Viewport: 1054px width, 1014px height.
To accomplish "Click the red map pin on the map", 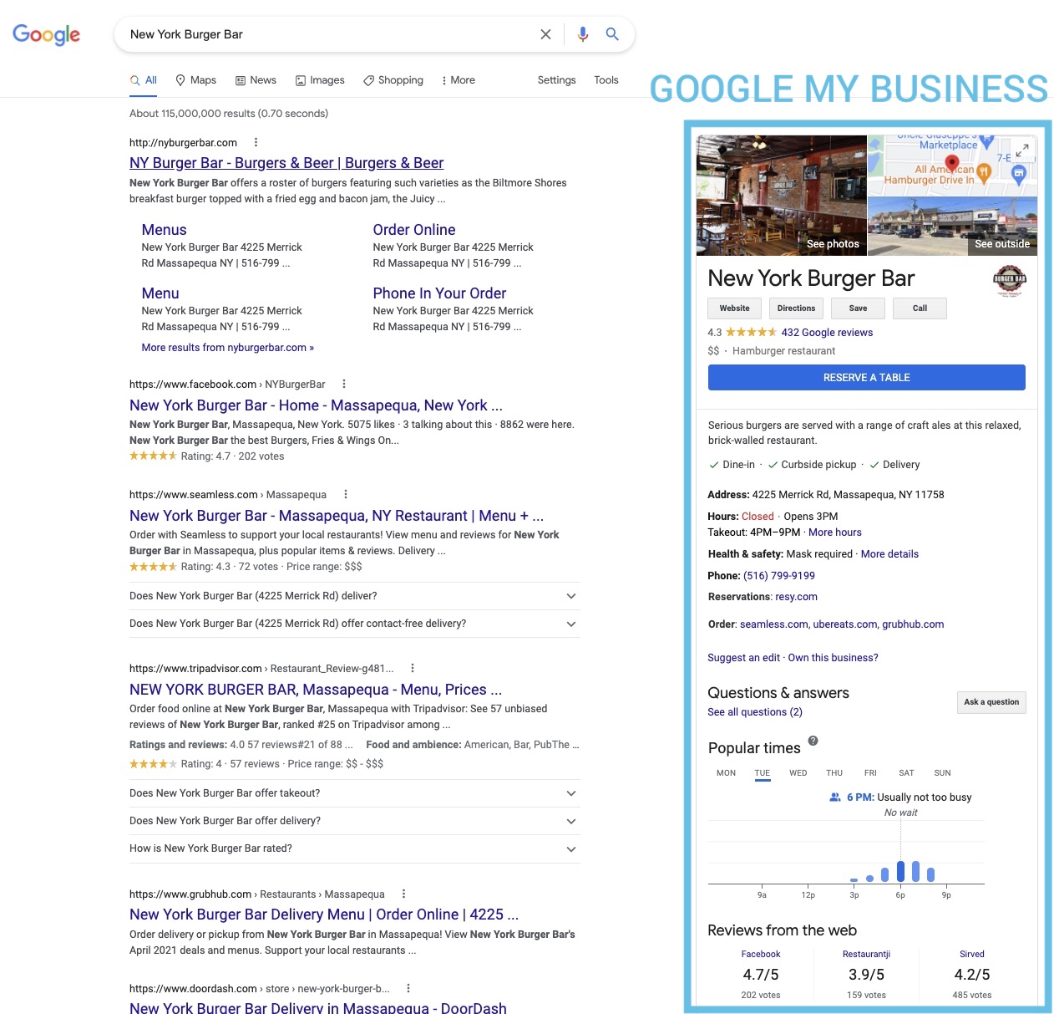I will pos(950,162).
